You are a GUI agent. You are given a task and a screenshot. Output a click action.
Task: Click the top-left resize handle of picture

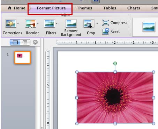(77, 72)
